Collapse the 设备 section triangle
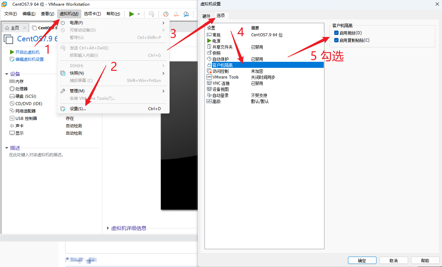 click(x=6, y=74)
